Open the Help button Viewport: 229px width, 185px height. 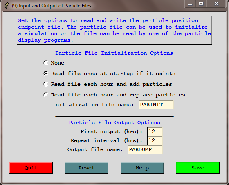click(142, 168)
